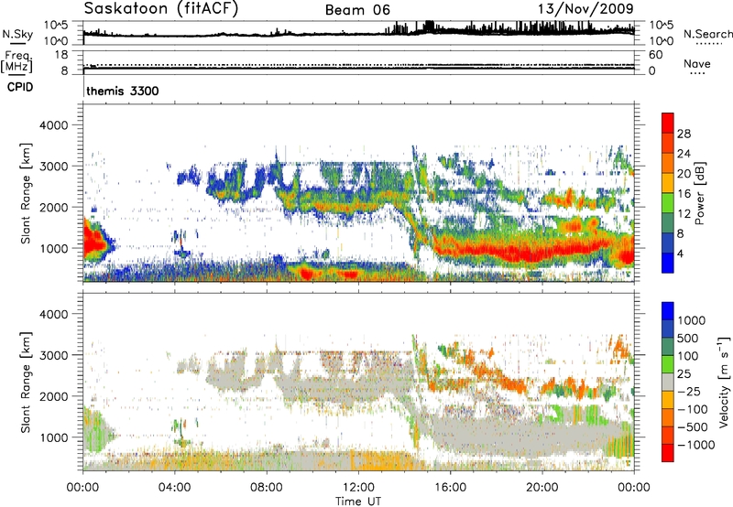Click the 'Time UT' axis title

point(358,502)
